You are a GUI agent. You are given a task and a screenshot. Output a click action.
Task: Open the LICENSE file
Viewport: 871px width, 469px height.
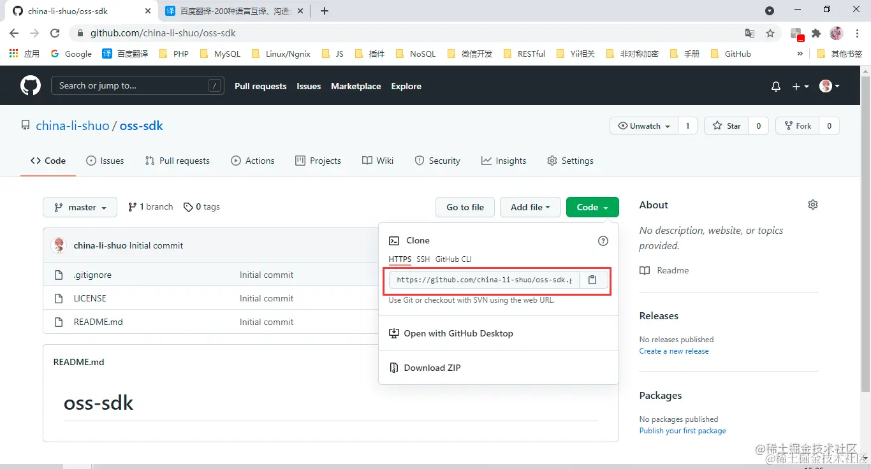point(90,298)
